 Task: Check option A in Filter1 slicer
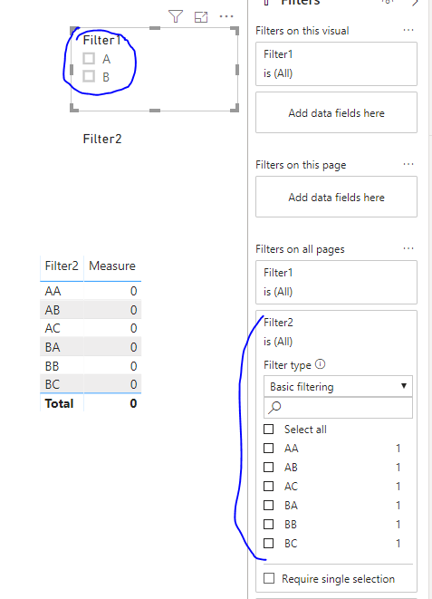coord(89,58)
